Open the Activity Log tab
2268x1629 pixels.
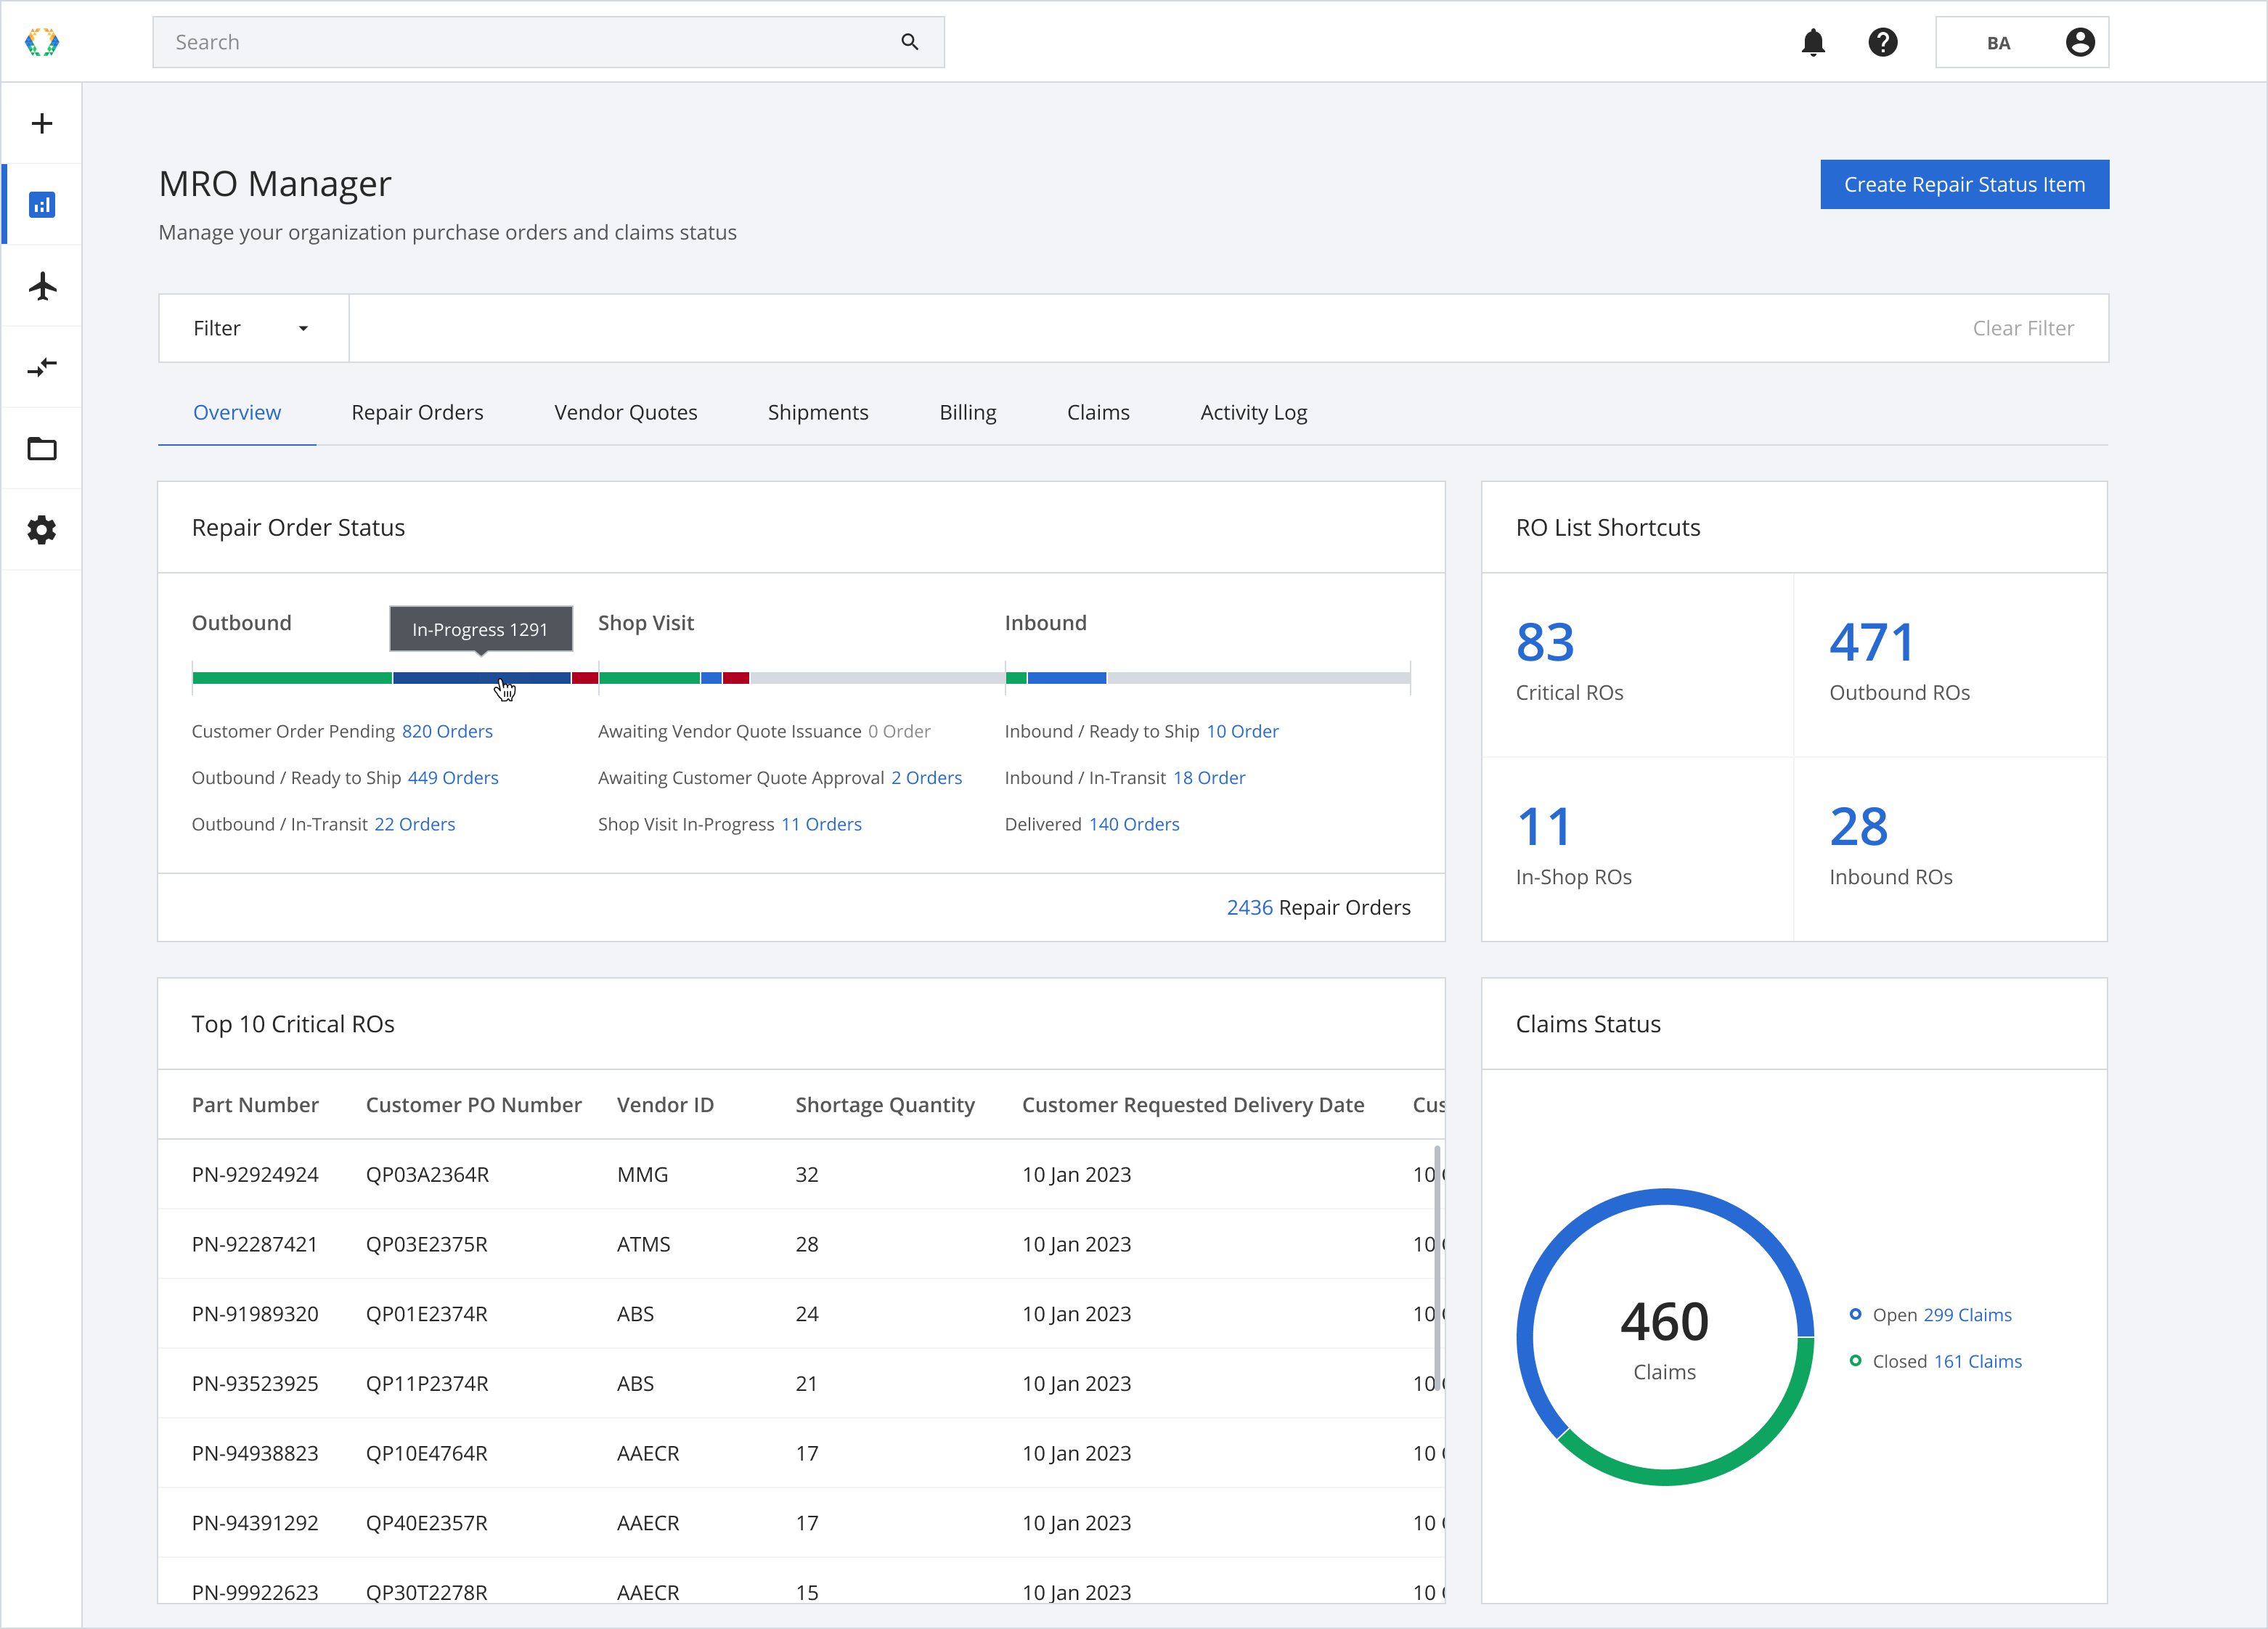(1254, 412)
